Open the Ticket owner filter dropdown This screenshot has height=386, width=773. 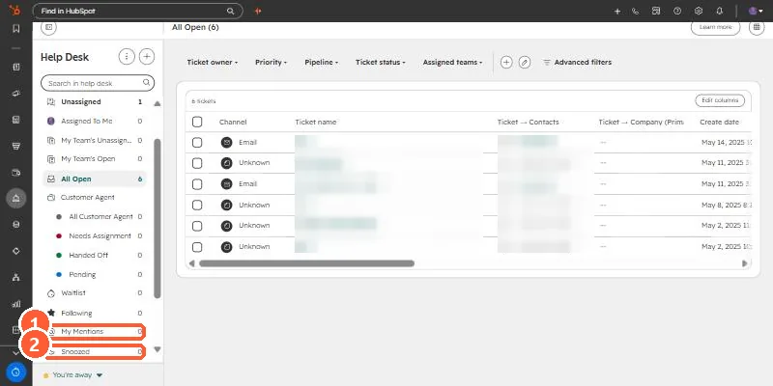pyautogui.click(x=212, y=63)
